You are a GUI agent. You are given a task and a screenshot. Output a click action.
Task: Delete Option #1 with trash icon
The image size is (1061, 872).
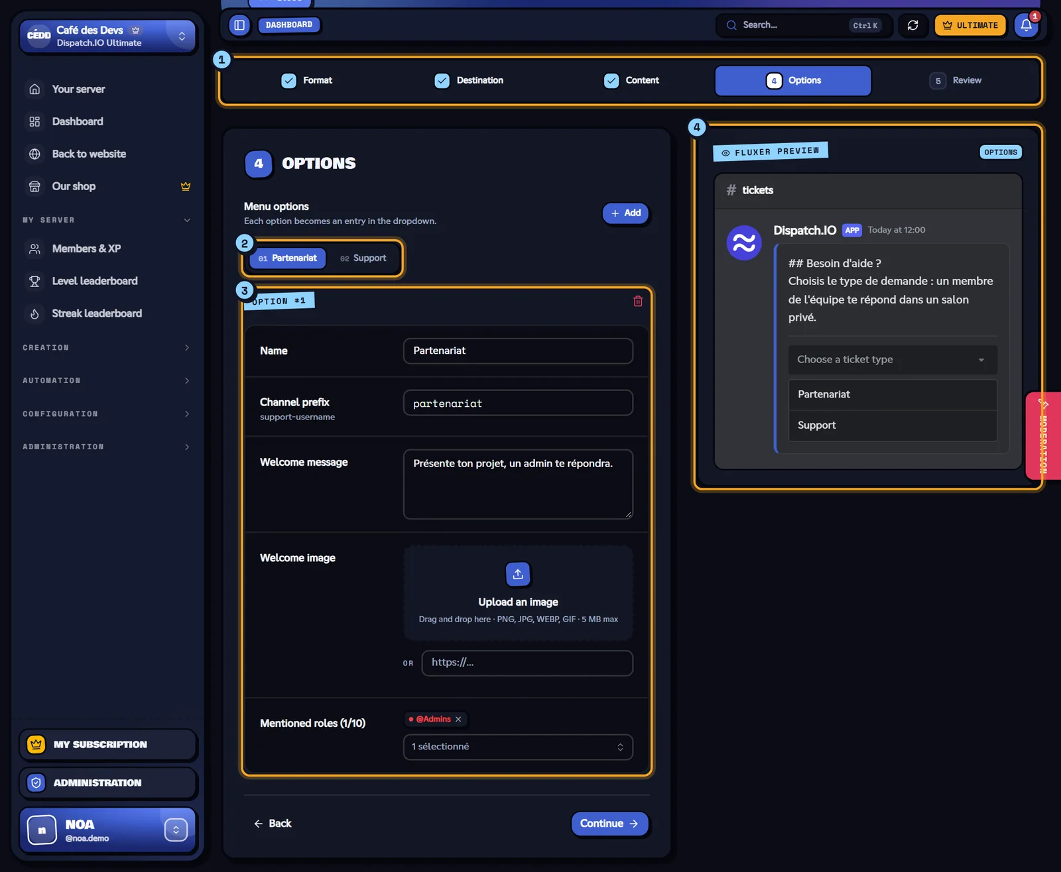coord(638,301)
